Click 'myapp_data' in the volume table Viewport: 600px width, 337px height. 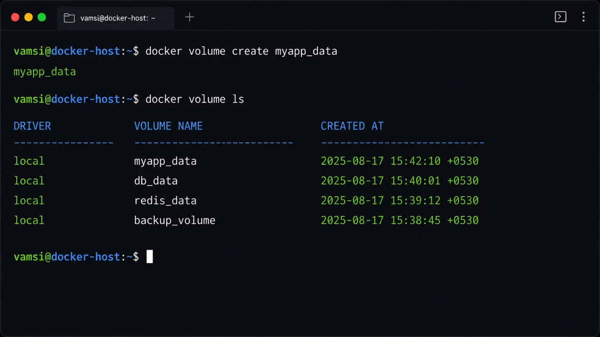click(x=165, y=161)
